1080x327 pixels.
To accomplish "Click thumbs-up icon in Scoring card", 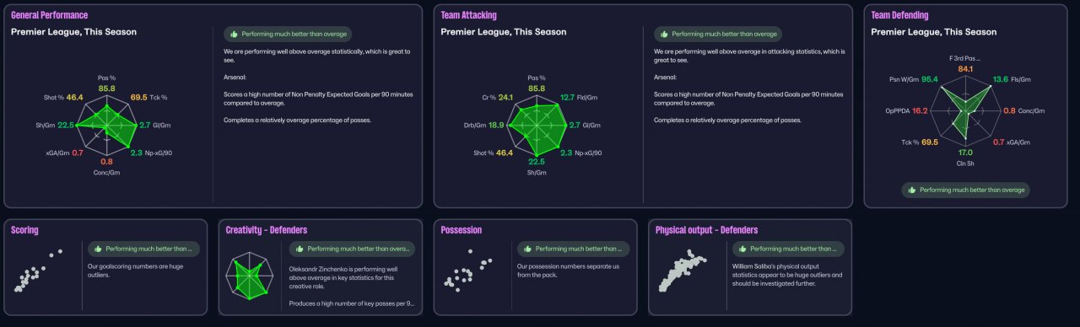I will 98,249.
